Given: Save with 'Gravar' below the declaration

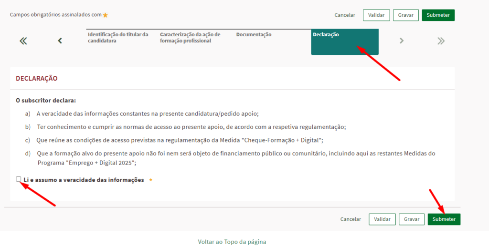Looking at the screenshot, I should click(x=411, y=219).
